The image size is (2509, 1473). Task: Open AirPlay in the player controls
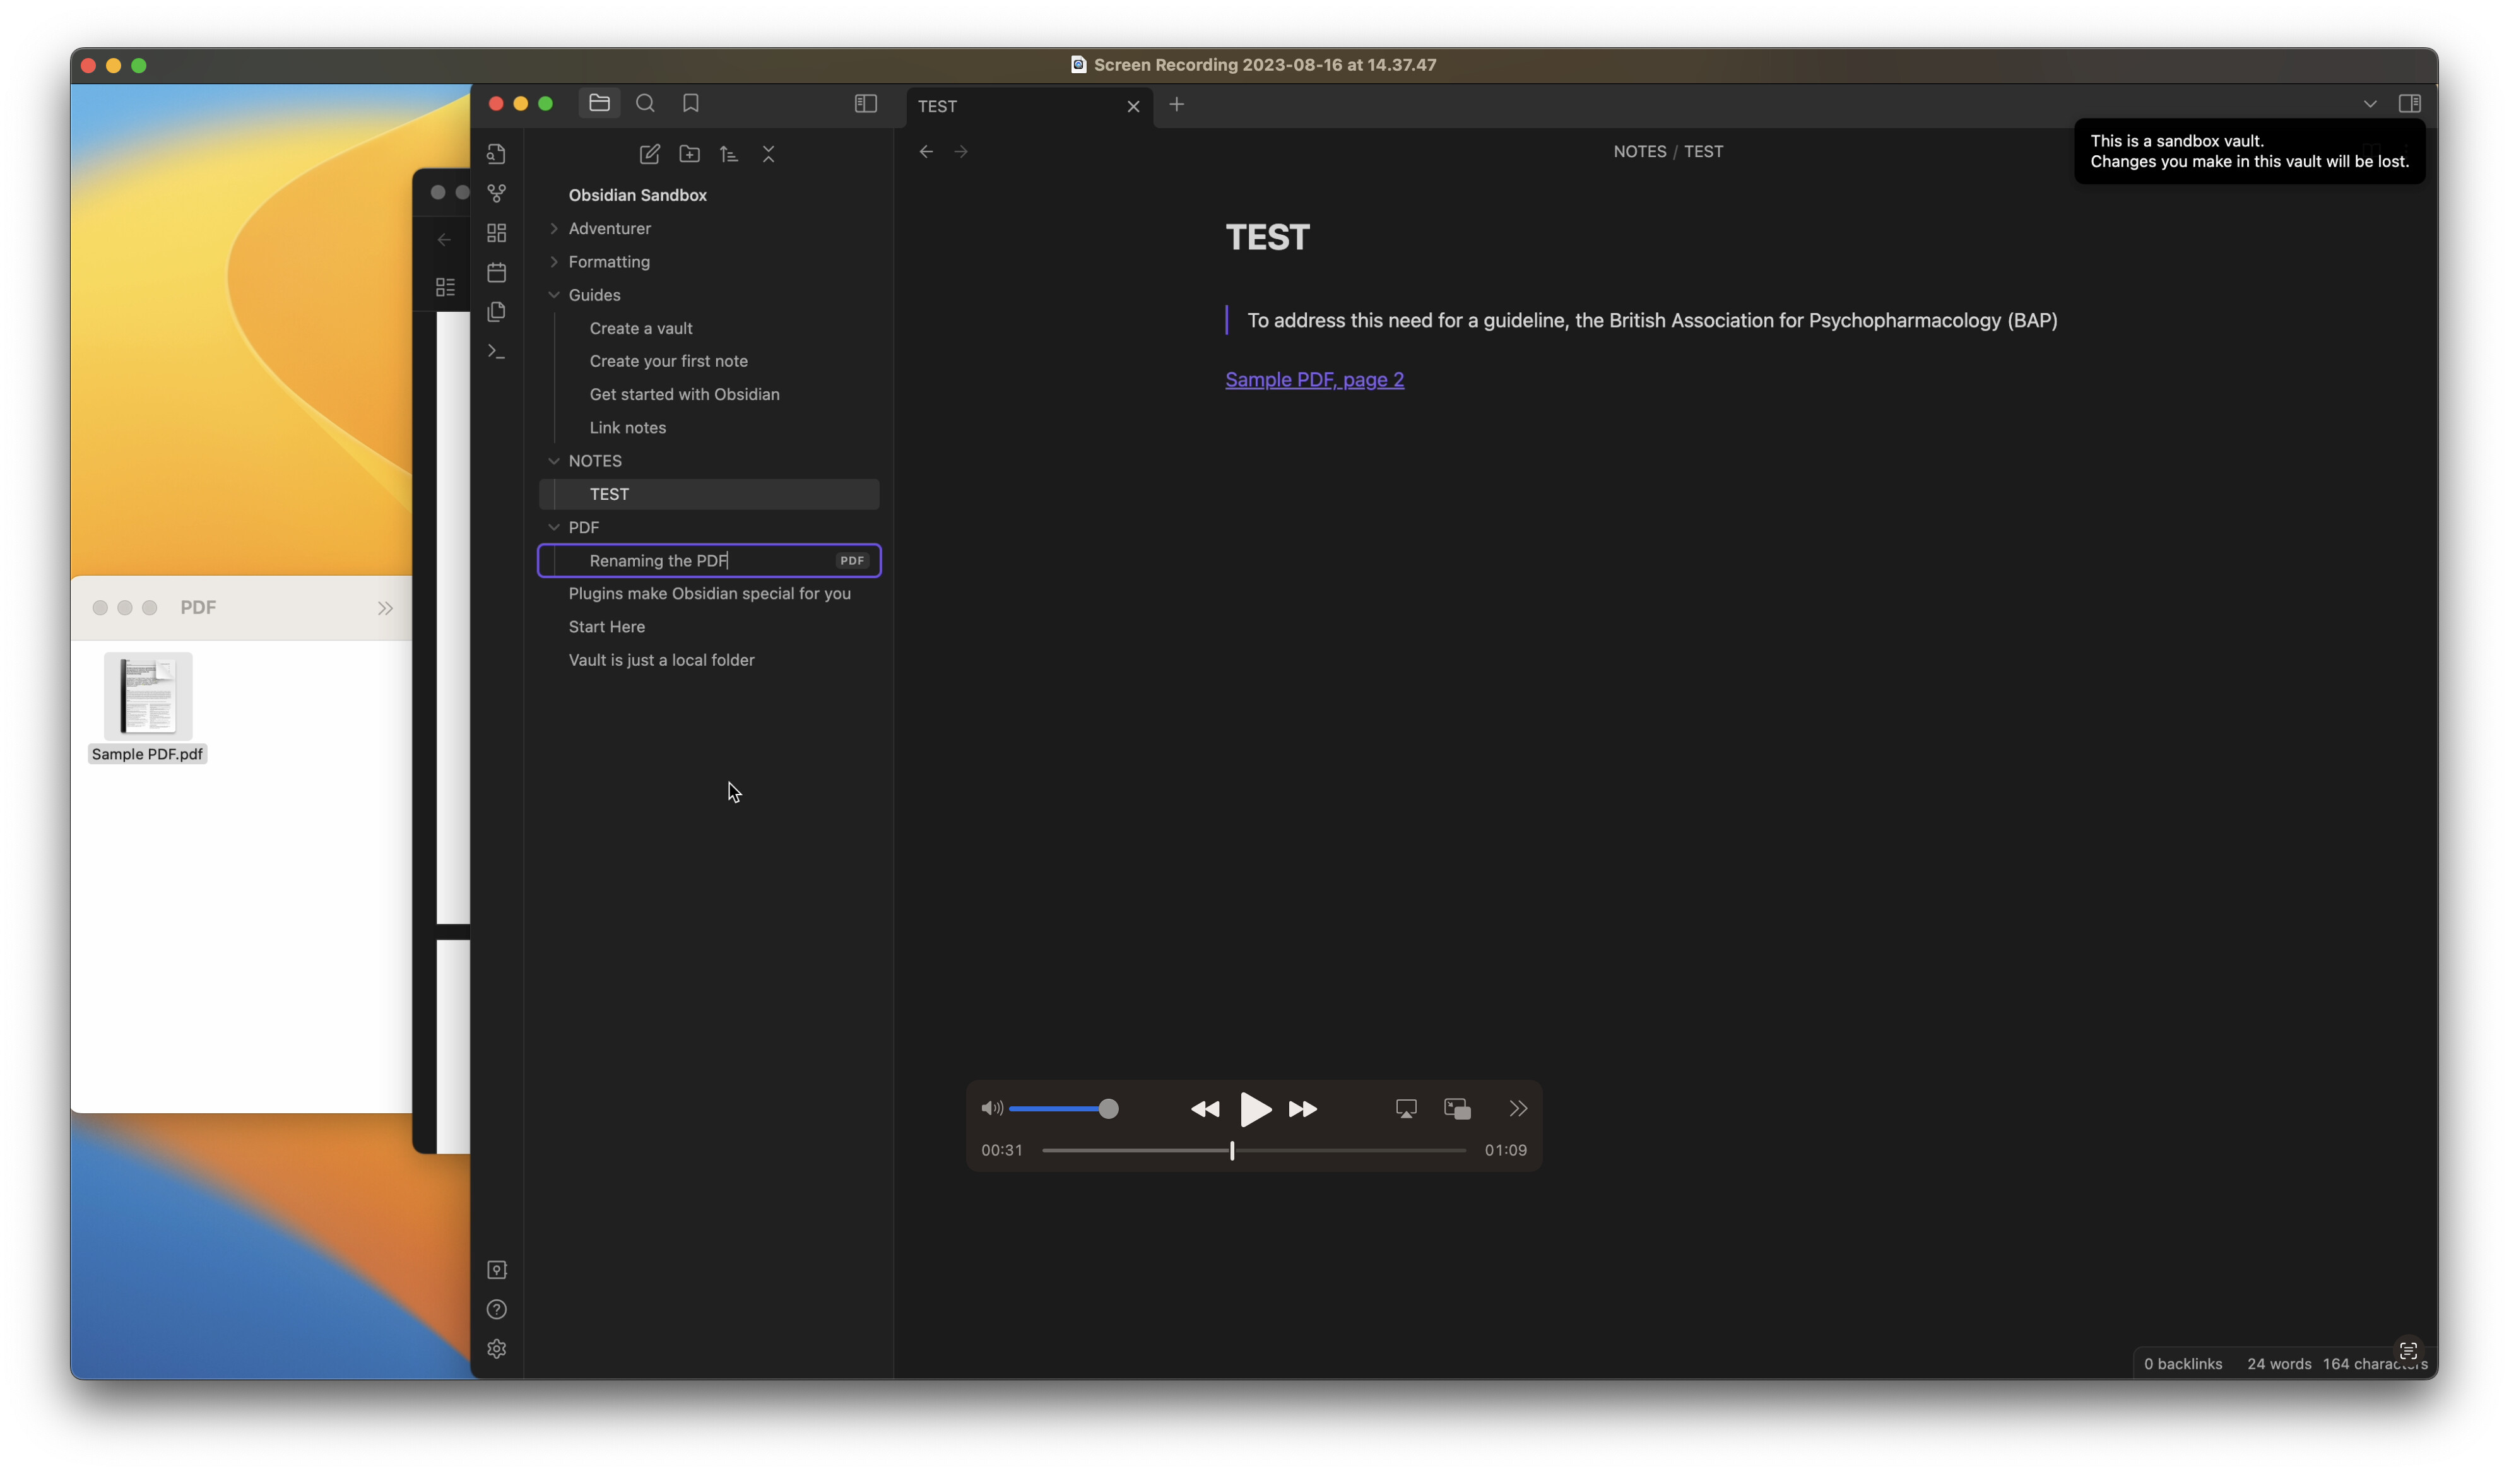1406,1108
